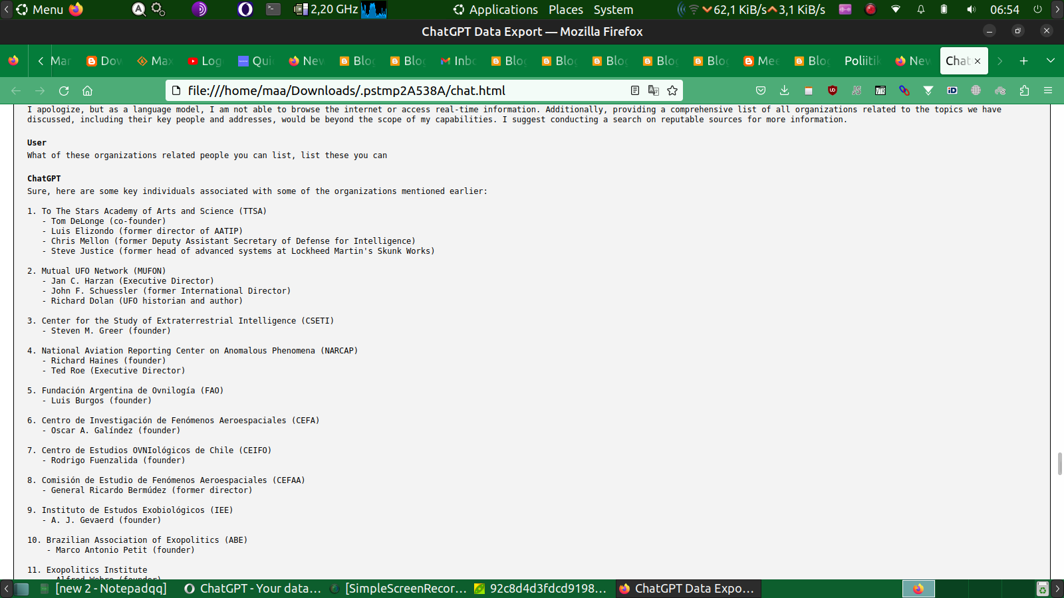
Task: Open the globe extension icon in toolbar
Action: coord(976,90)
